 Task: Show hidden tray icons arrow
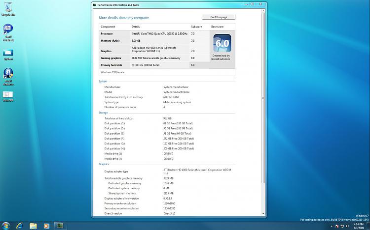[x=332, y=226]
